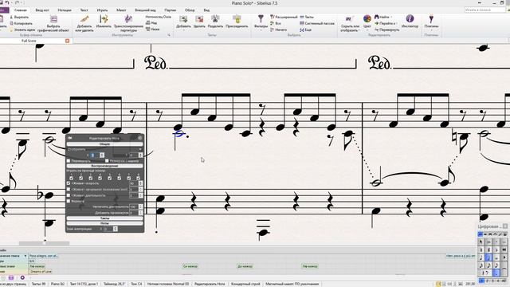Expand the Bars section in Inspector
This screenshot has height=287, width=510.
104,218
